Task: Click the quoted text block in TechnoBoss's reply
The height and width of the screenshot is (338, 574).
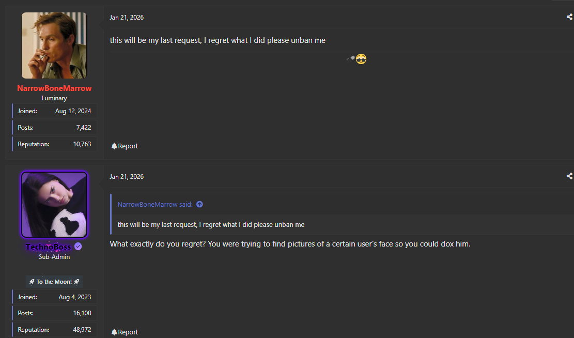Action: [x=211, y=225]
